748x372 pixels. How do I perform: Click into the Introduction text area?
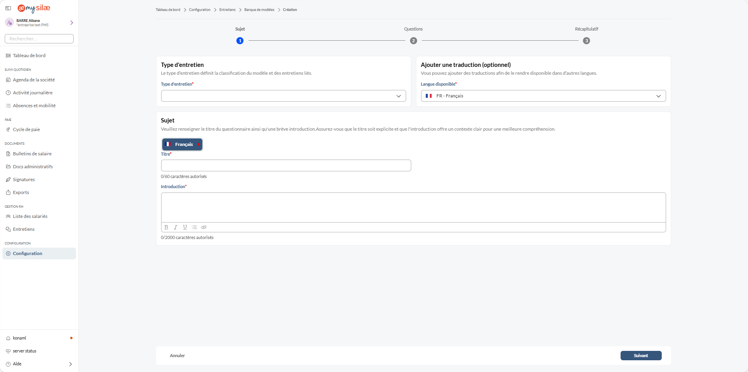click(x=413, y=207)
